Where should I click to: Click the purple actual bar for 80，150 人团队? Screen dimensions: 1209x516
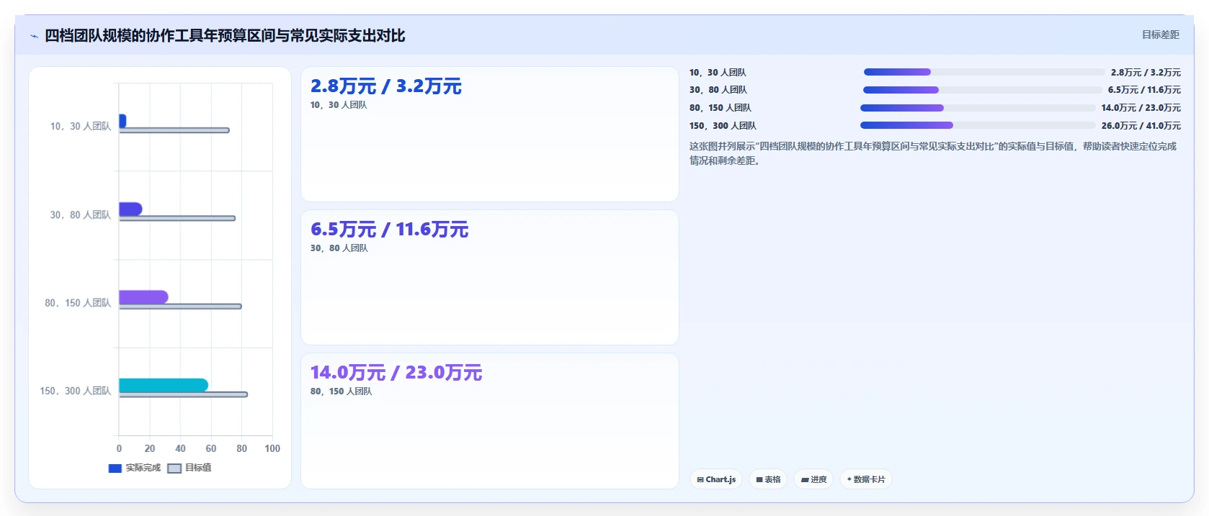(x=143, y=297)
